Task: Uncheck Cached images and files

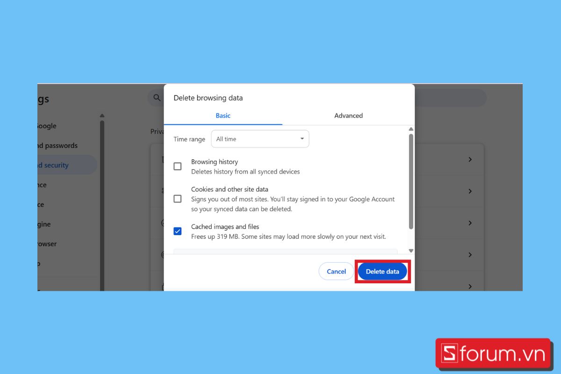Action: [178, 231]
